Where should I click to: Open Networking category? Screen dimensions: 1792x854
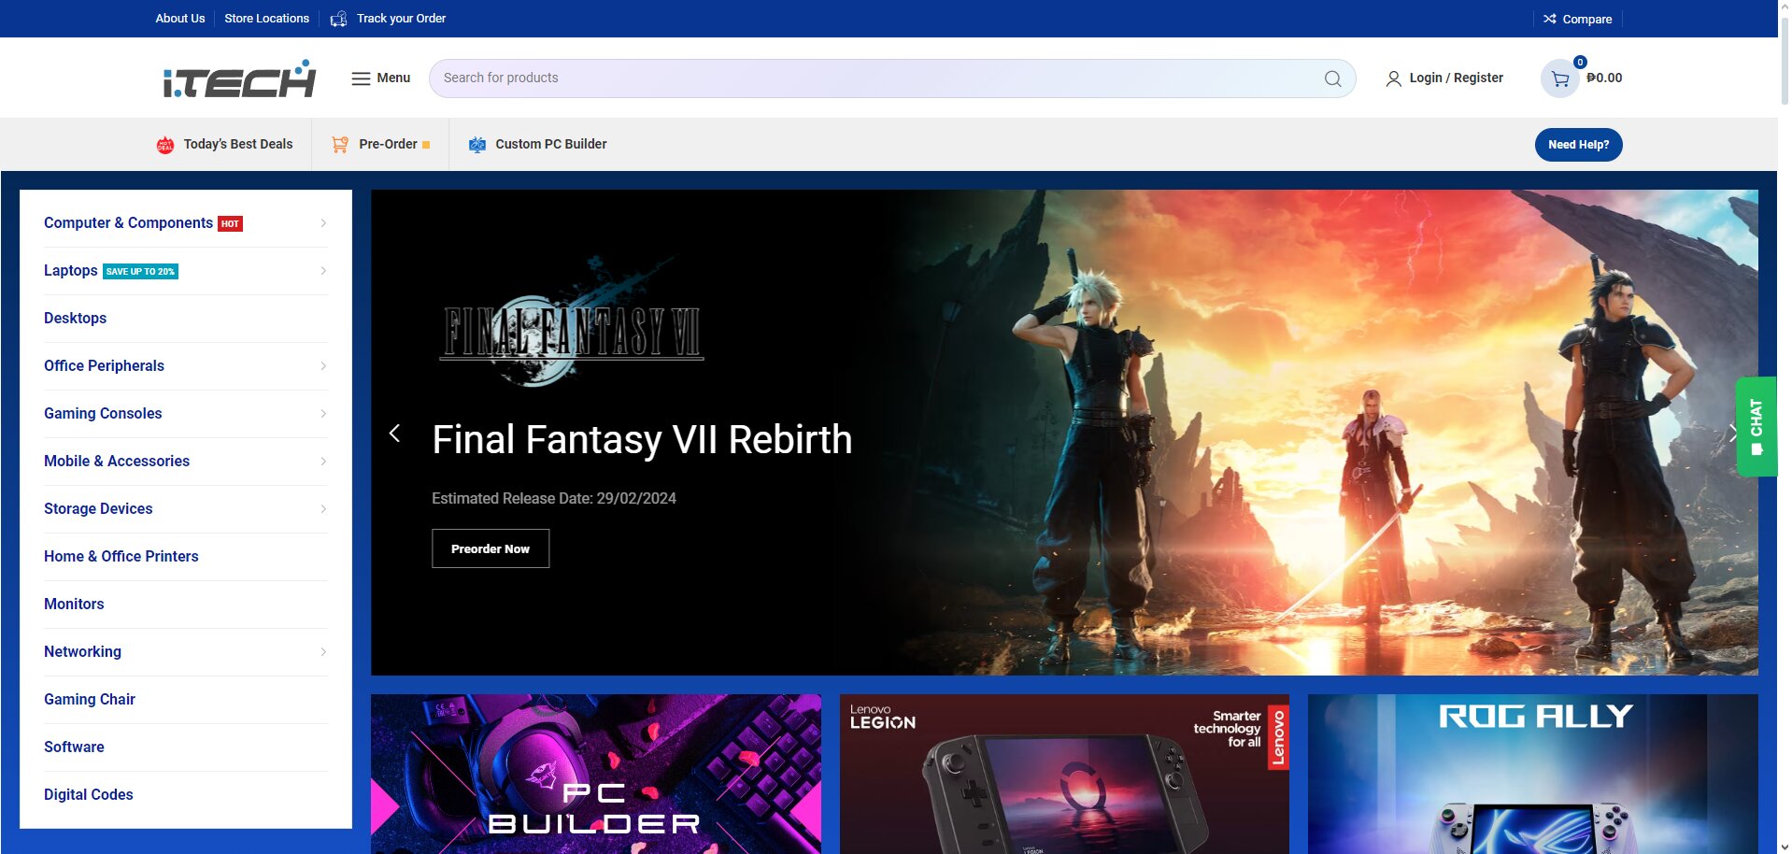pos(82,652)
